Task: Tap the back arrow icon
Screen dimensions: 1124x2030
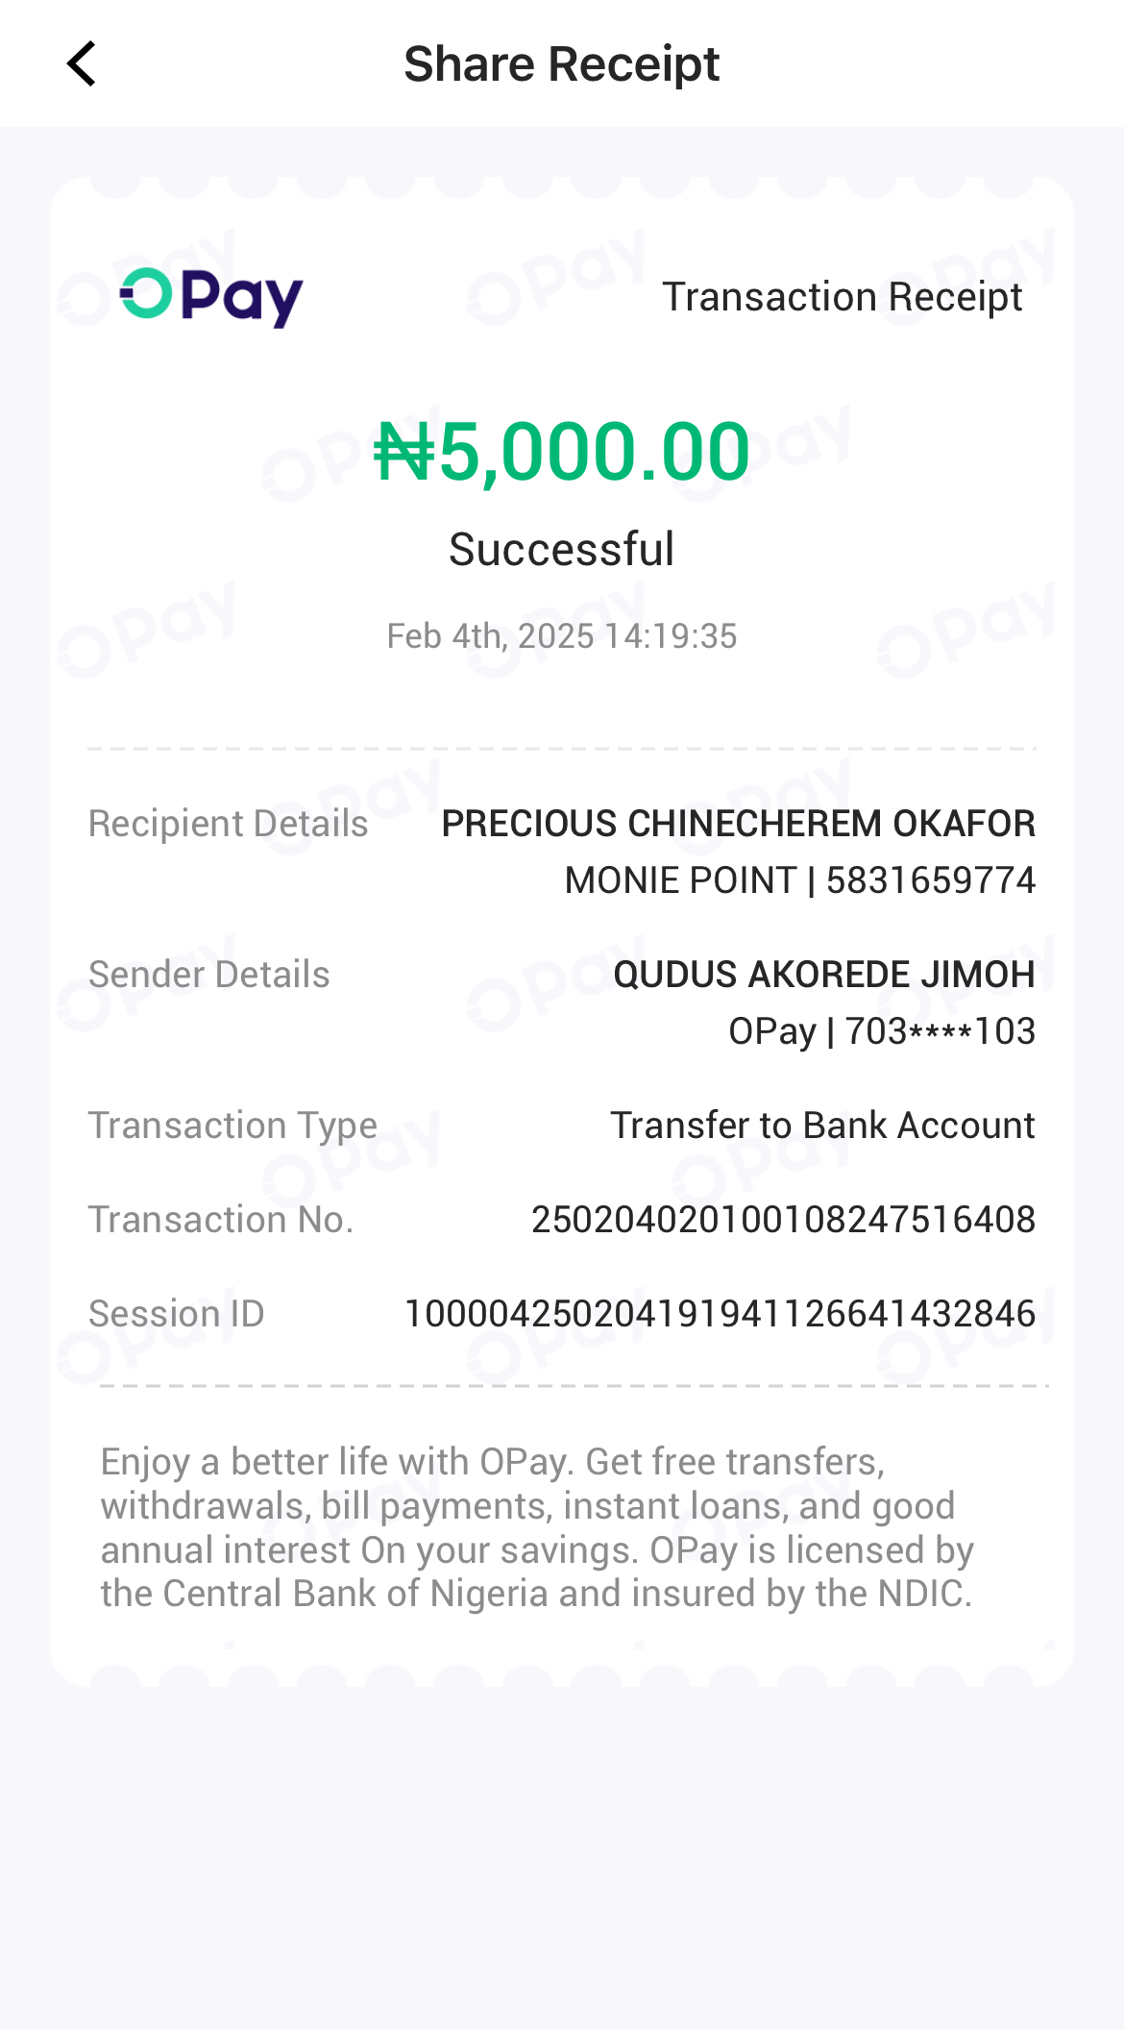Action: (82, 64)
